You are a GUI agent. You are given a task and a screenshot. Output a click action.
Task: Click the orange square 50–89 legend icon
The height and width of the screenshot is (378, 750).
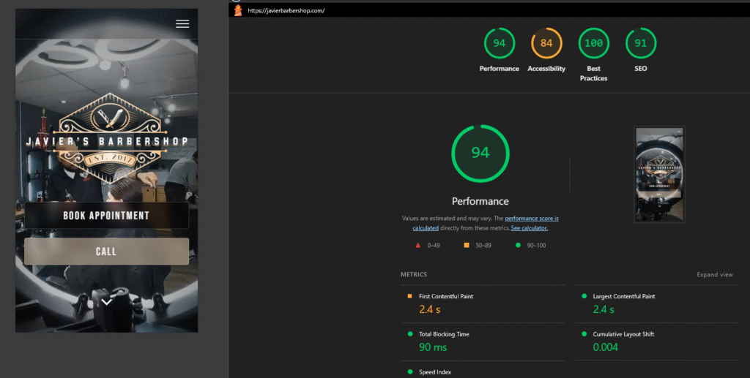pos(467,246)
